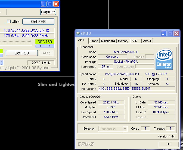Open the About tab
Image resolution: width=183 pixels, height=150 pixels.
coord(147,41)
